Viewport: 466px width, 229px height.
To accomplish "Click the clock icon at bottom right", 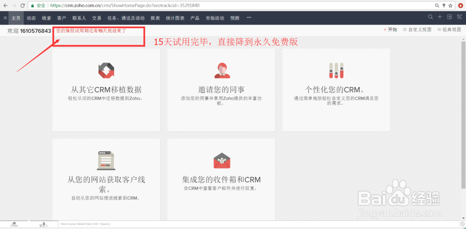I will 462,224.
